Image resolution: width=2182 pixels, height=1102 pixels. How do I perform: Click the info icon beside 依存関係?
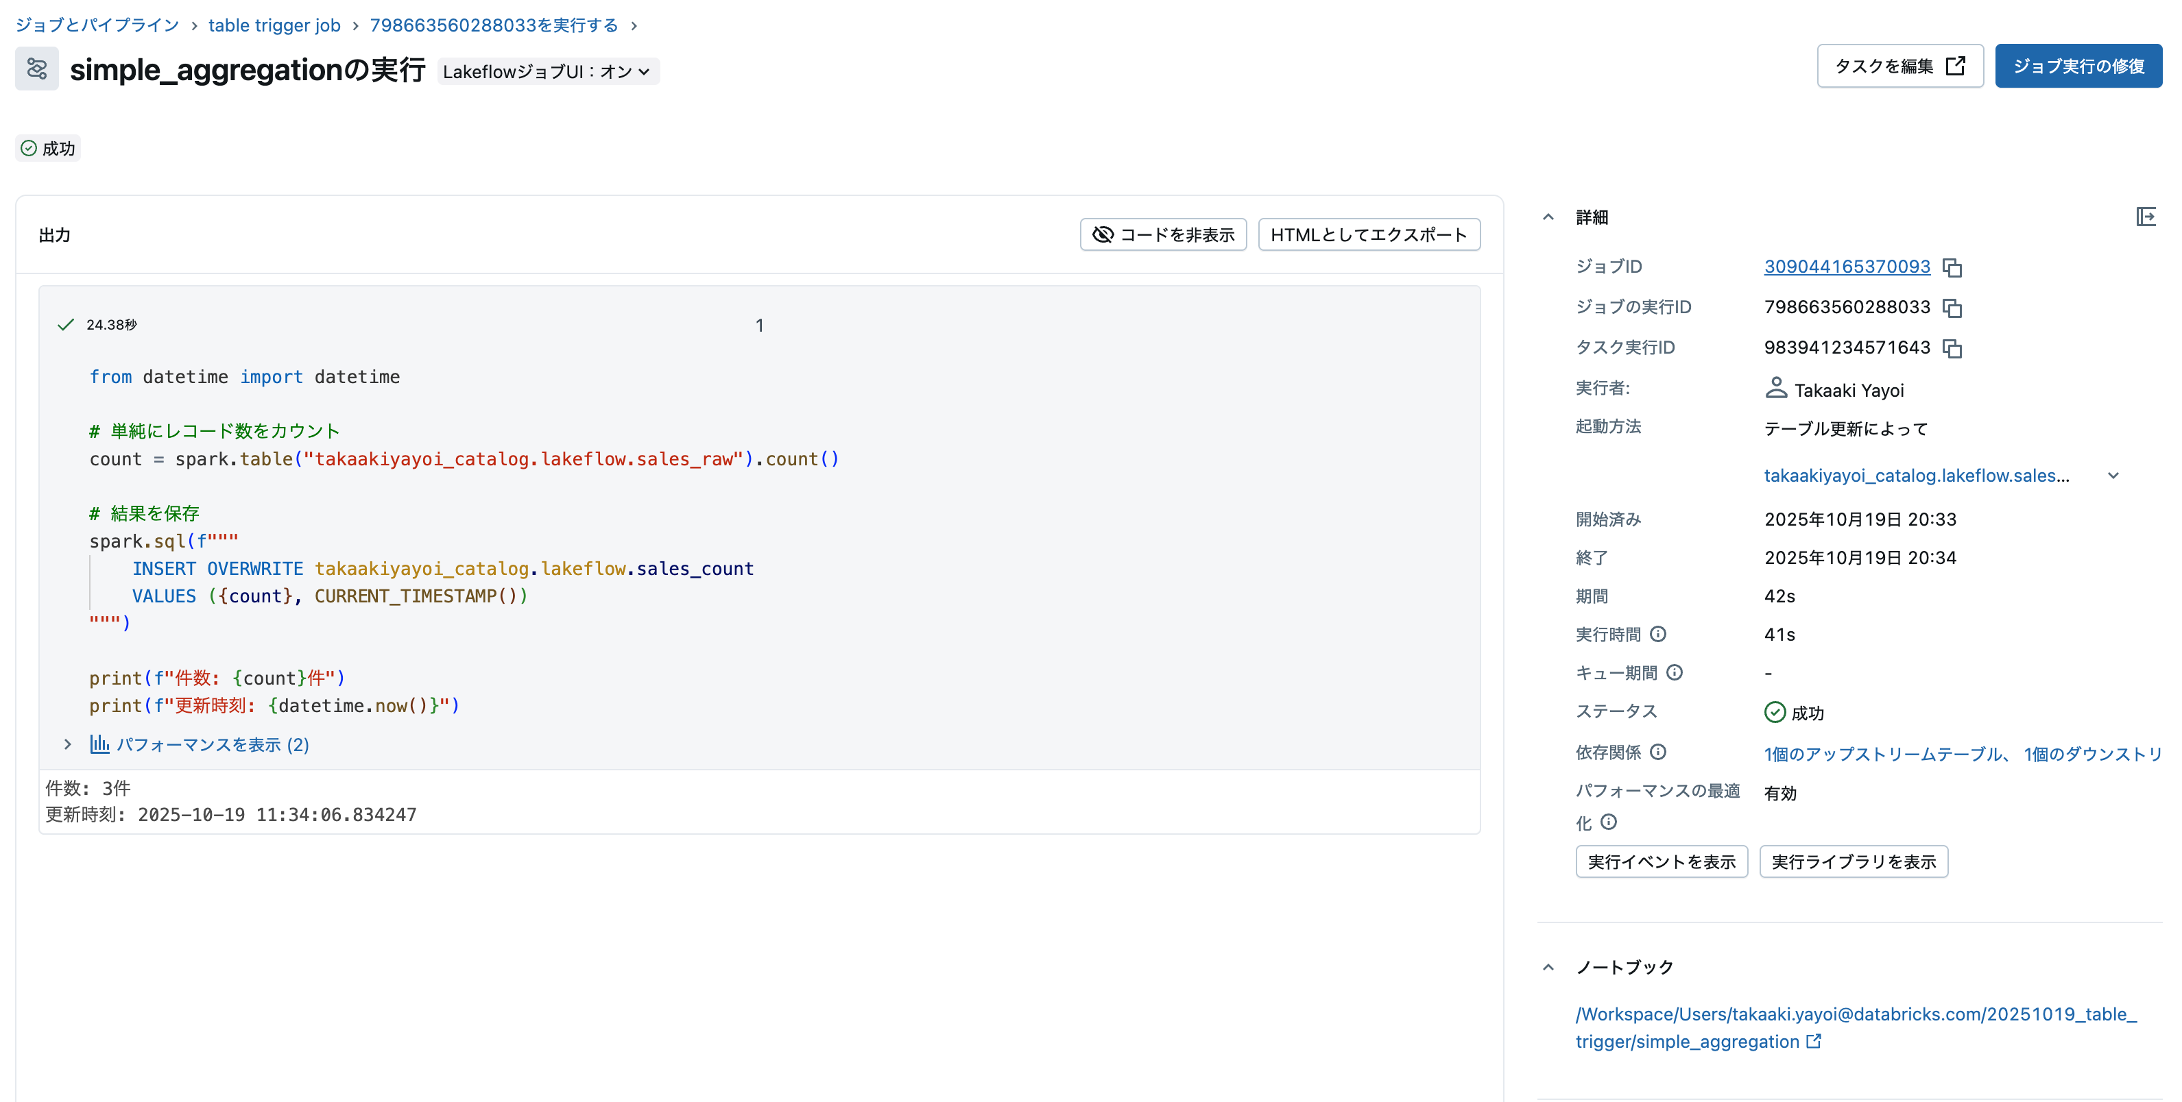coord(1659,752)
